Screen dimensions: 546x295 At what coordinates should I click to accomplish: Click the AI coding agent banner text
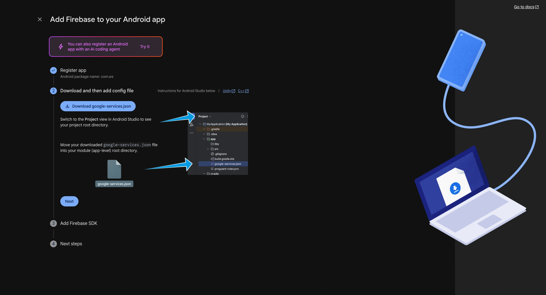click(x=98, y=47)
